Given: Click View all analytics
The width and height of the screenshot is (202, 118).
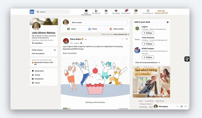Looking at the screenshot, I should (x=38, y=53).
